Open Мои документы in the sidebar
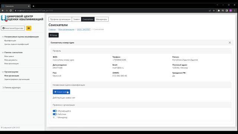This screenshot has width=238, height=134. (x=11, y=60)
